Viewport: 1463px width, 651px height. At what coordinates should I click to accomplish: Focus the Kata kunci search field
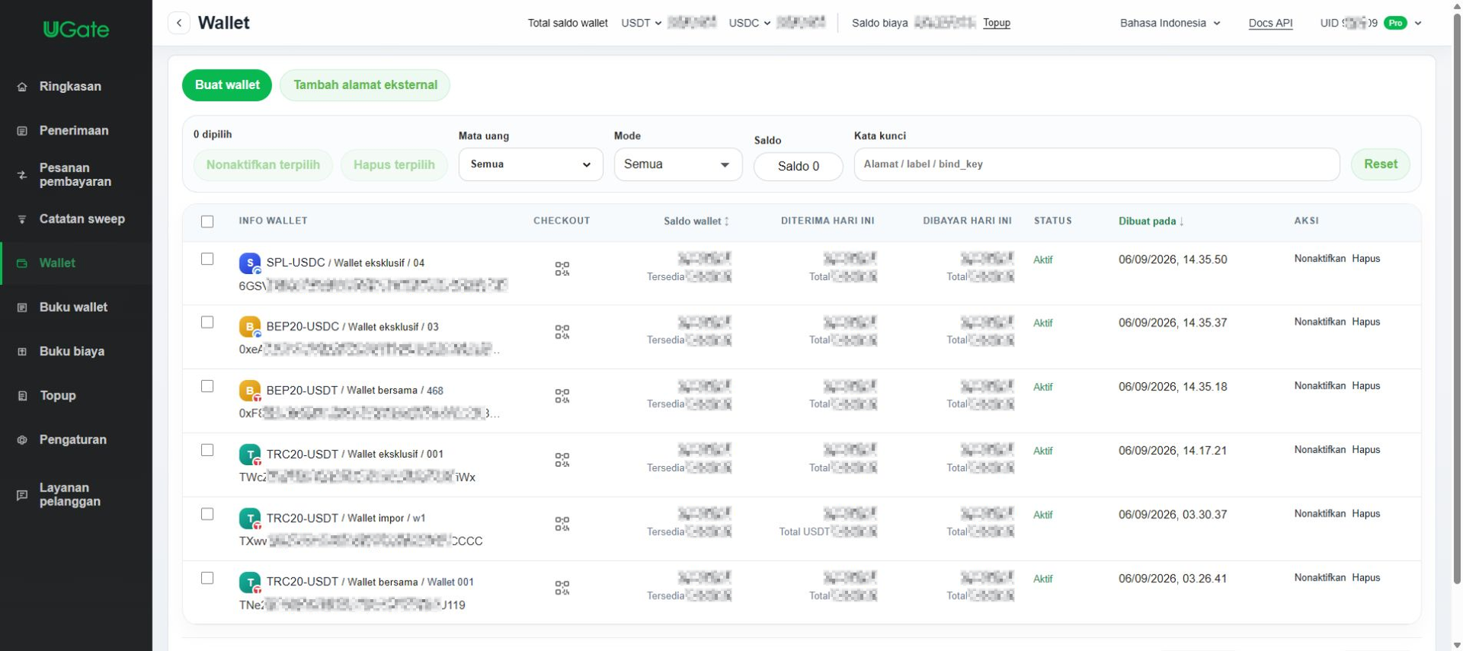point(1096,164)
